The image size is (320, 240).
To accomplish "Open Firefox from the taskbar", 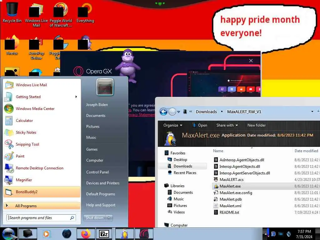I will pyautogui.click(x=86, y=234).
